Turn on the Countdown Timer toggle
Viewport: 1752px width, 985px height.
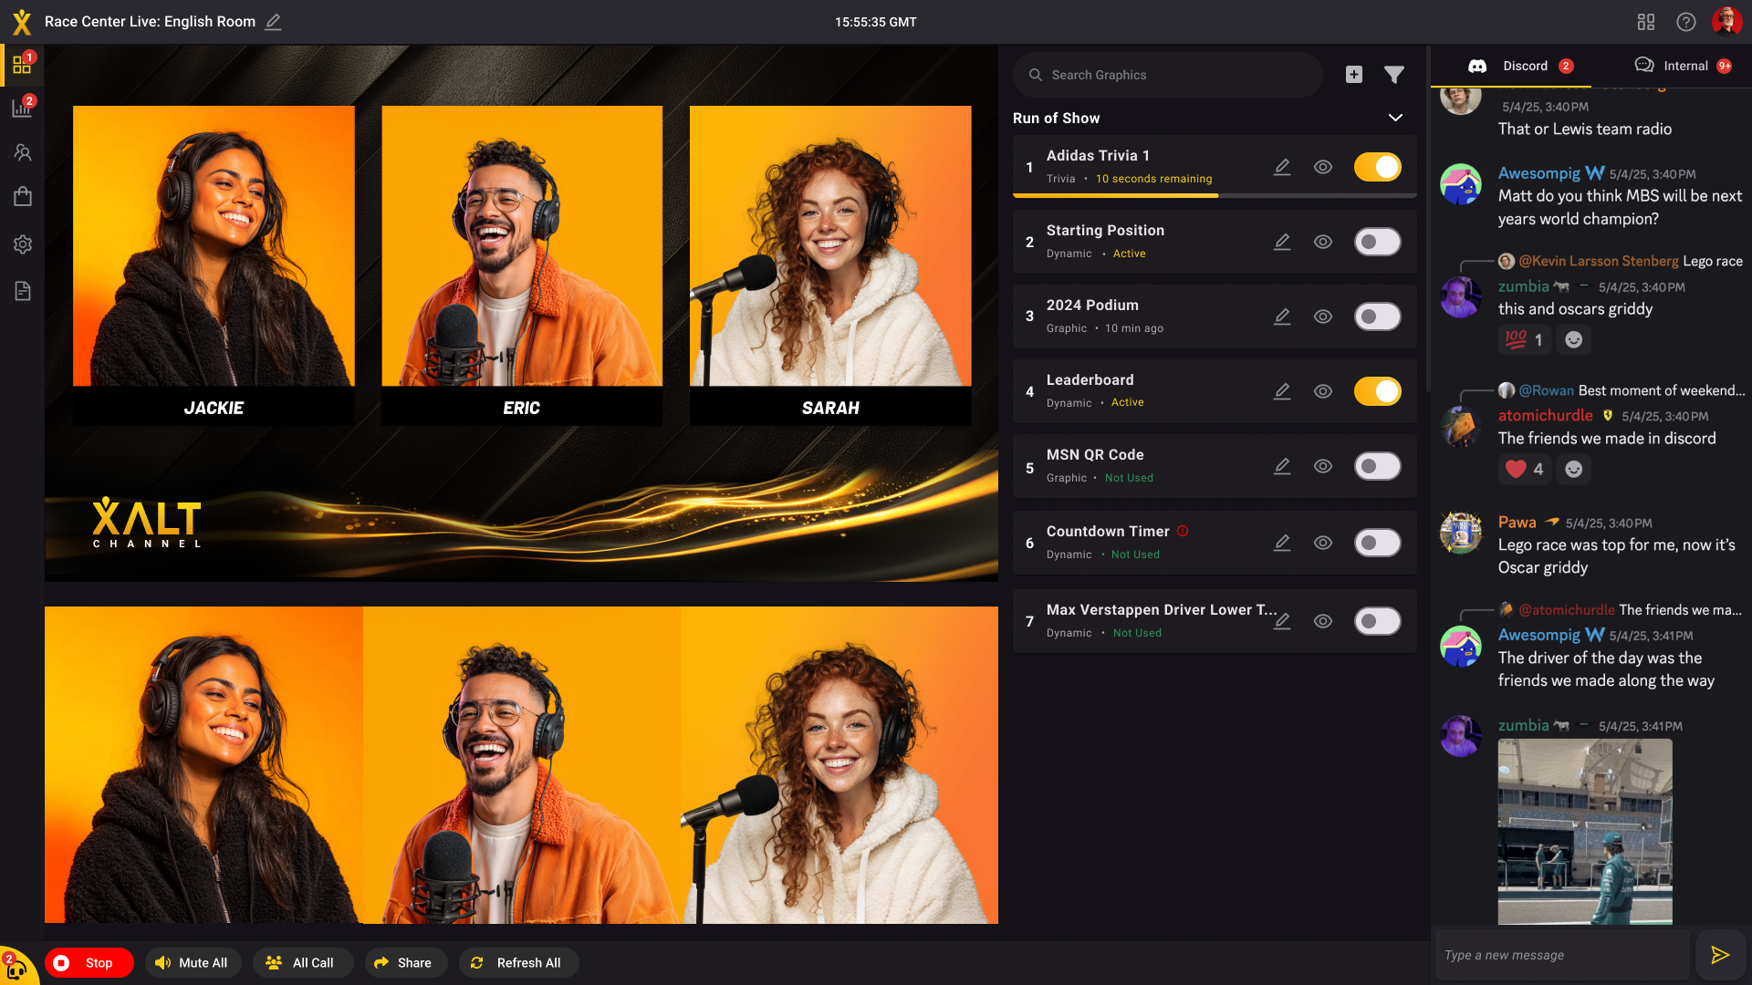[1376, 542]
